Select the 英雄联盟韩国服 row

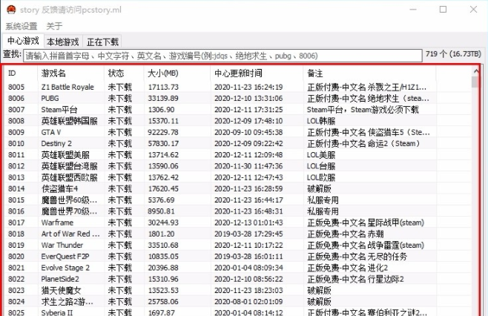click(x=238, y=121)
